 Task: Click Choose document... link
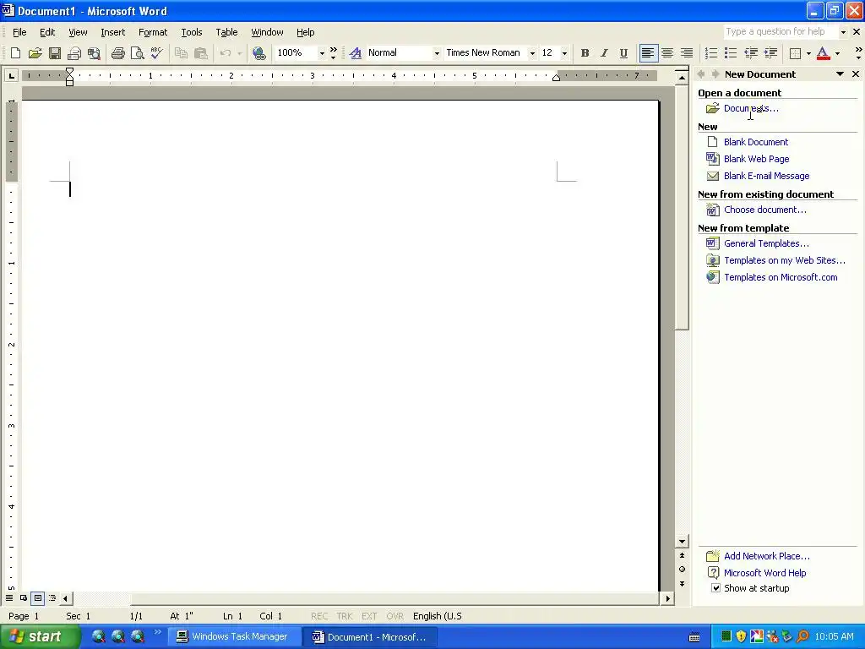765,210
